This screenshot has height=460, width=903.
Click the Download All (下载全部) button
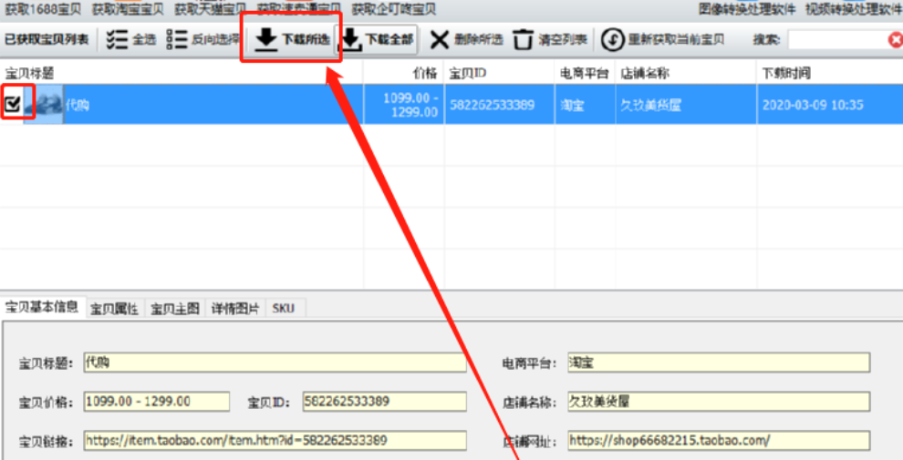point(377,39)
